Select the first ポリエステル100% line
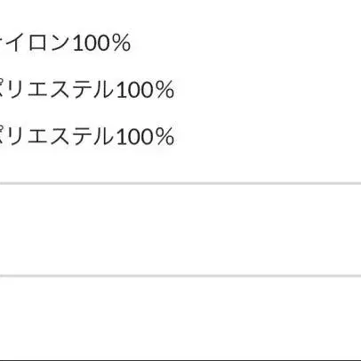 (87, 90)
